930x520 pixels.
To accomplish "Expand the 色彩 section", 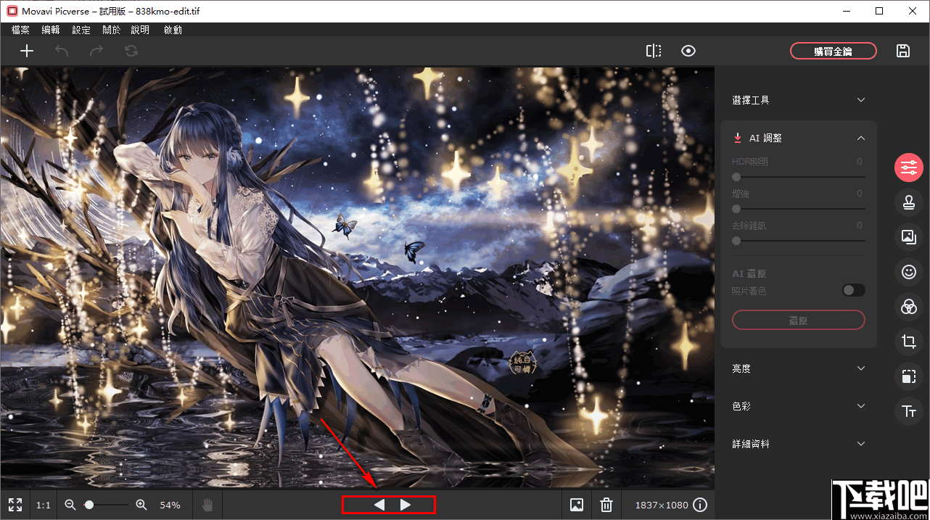I will tap(861, 406).
